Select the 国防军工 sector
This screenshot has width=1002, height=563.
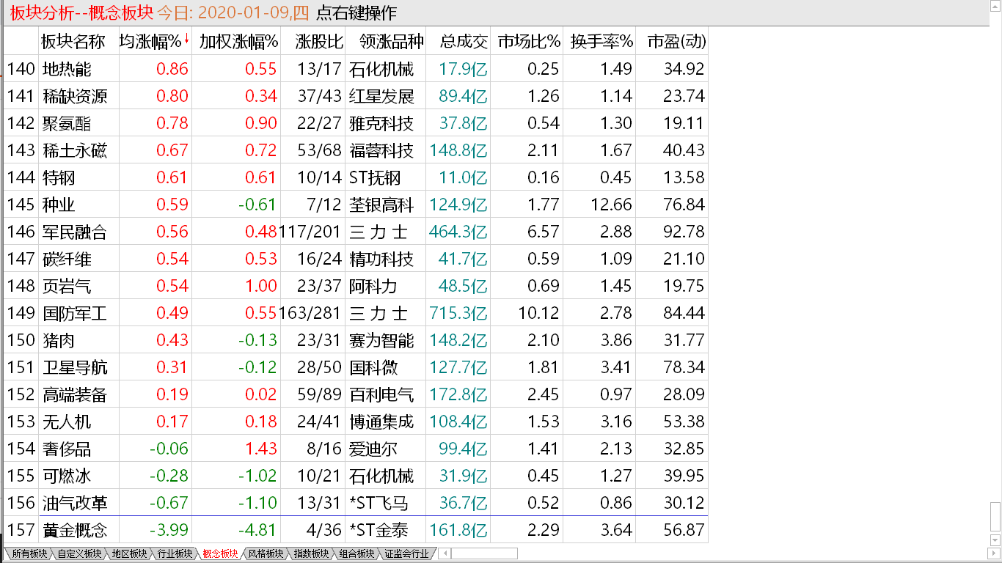coord(75,313)
